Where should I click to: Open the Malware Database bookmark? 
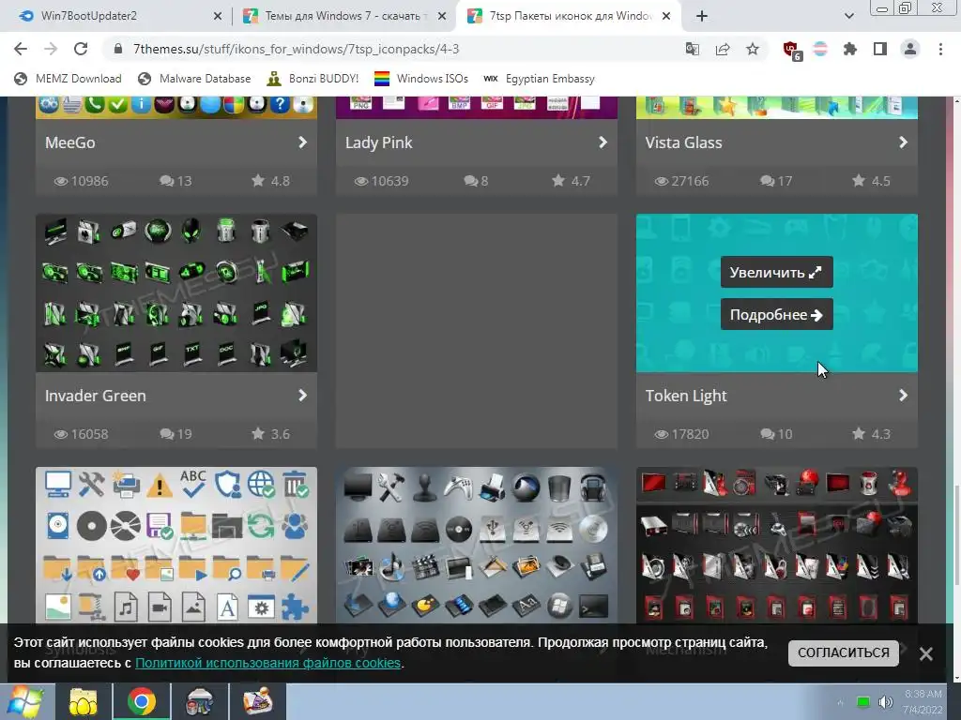pyautogui.click(x=195, y=79)
